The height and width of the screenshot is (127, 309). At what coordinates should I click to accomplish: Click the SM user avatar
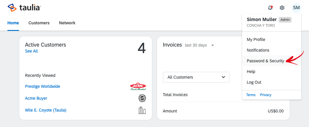(x=296, y=8)
